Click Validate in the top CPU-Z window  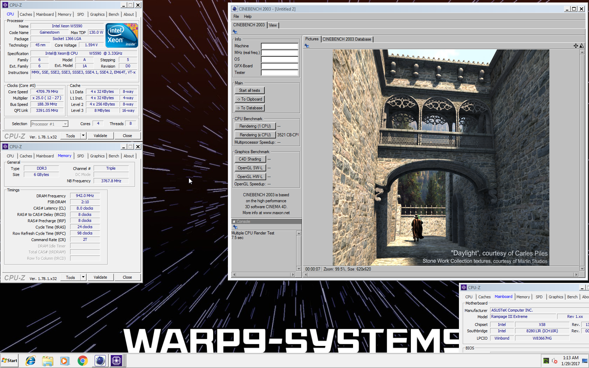pyautogui.click(x=100, y=136)
